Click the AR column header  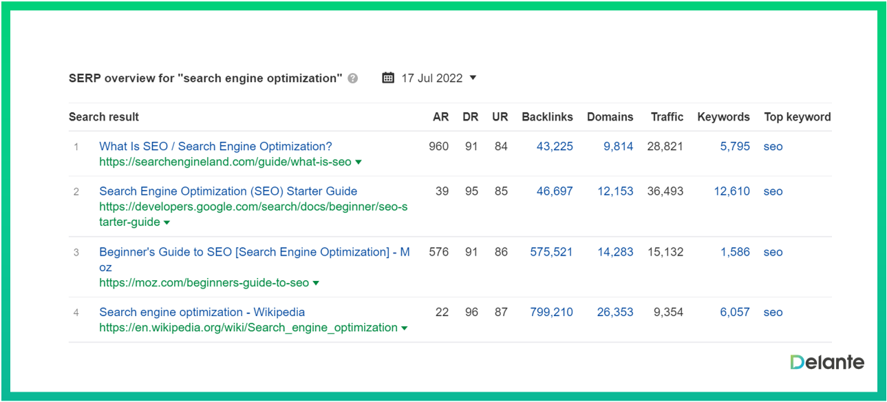click(x=440, y=117)
